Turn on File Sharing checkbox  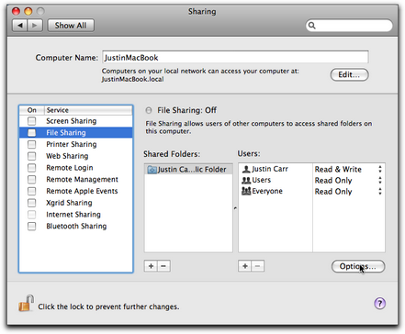tap(31, 133)
